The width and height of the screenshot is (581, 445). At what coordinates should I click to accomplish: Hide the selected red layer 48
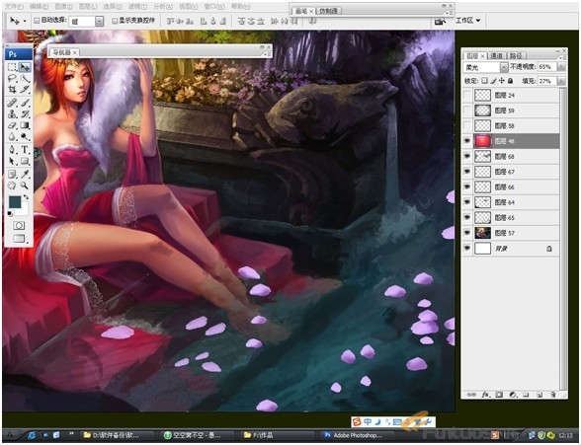(467, 141)
